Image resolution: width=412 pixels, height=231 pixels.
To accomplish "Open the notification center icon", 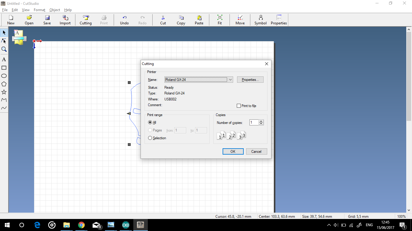I will [402, 225].
